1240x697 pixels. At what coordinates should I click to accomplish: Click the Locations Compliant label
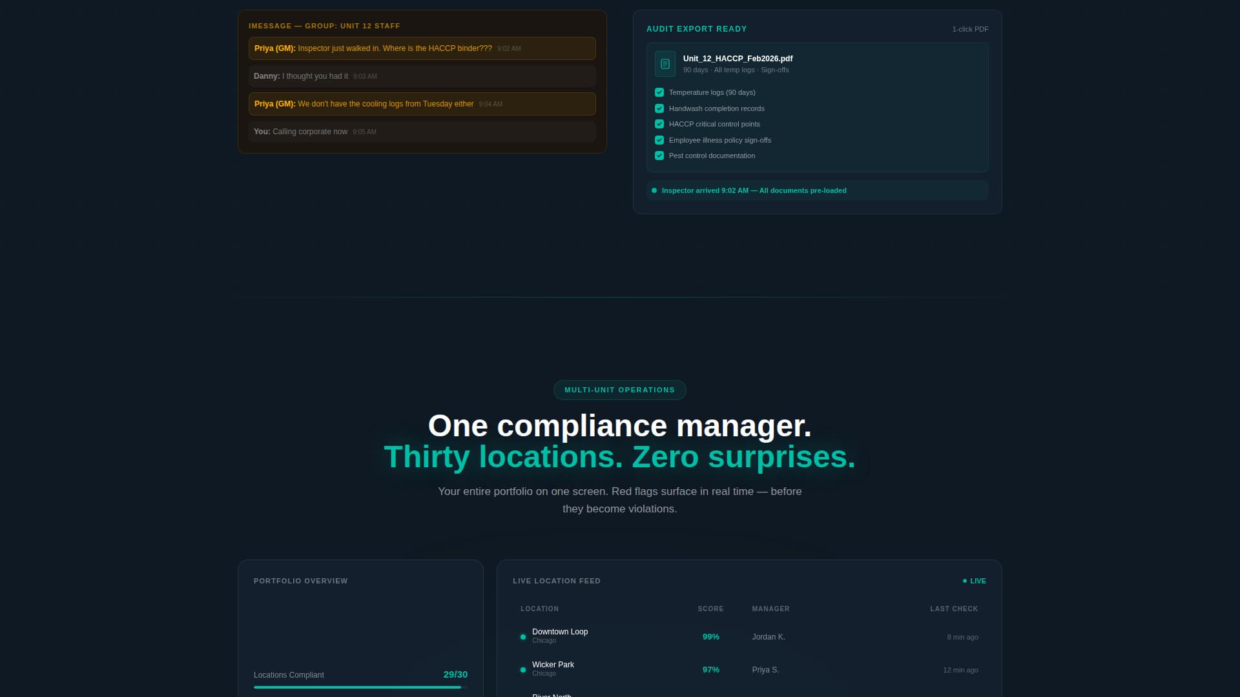click(x=289, y=675)
